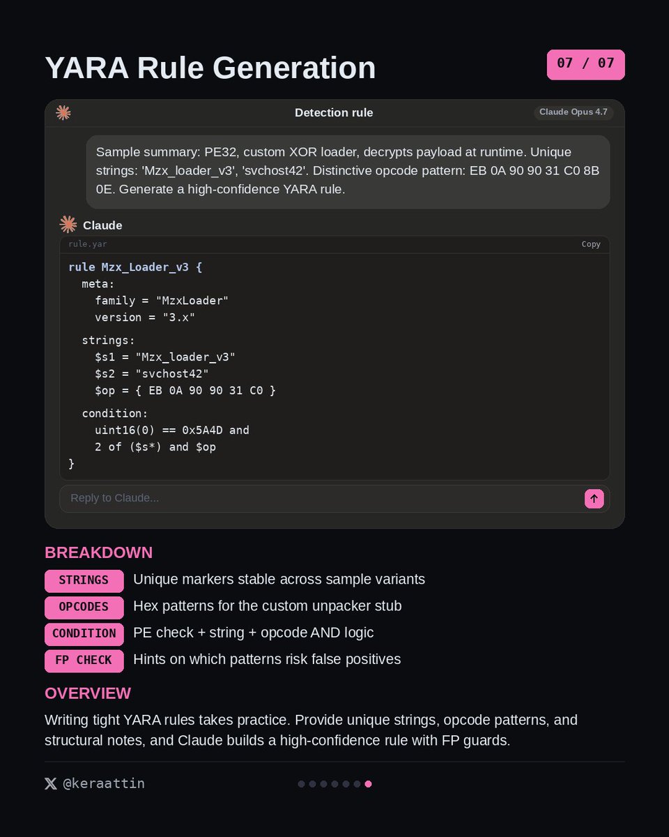Viewport: 669px width, 837px height.
Task: Click the line uint16(0) == 0x5A4D and
Action: tap(172, 430)
